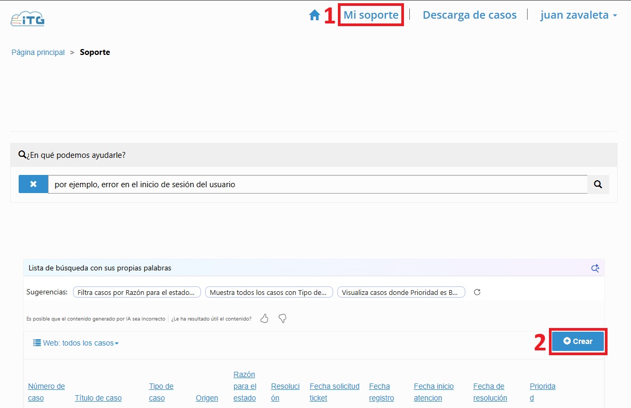Viewport: 631px width, 408px height.
Task: Click the Crear button
Action: point(578,341)
